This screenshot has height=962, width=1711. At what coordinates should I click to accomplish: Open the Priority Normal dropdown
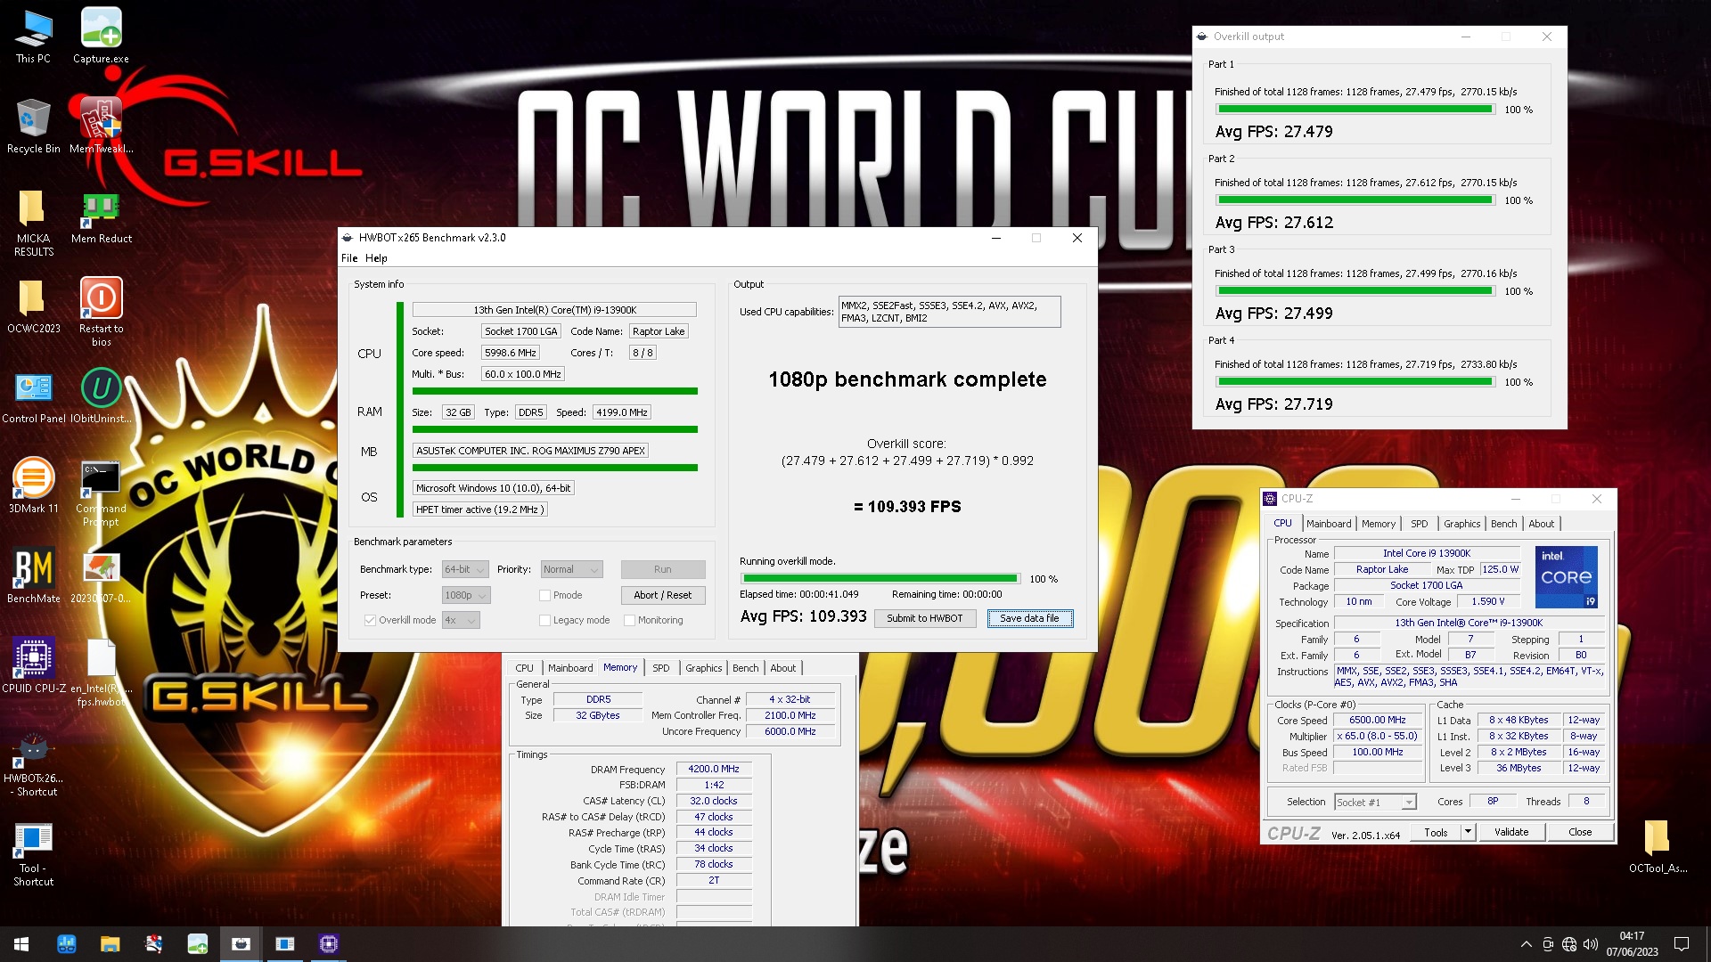(x=572, y=569)
